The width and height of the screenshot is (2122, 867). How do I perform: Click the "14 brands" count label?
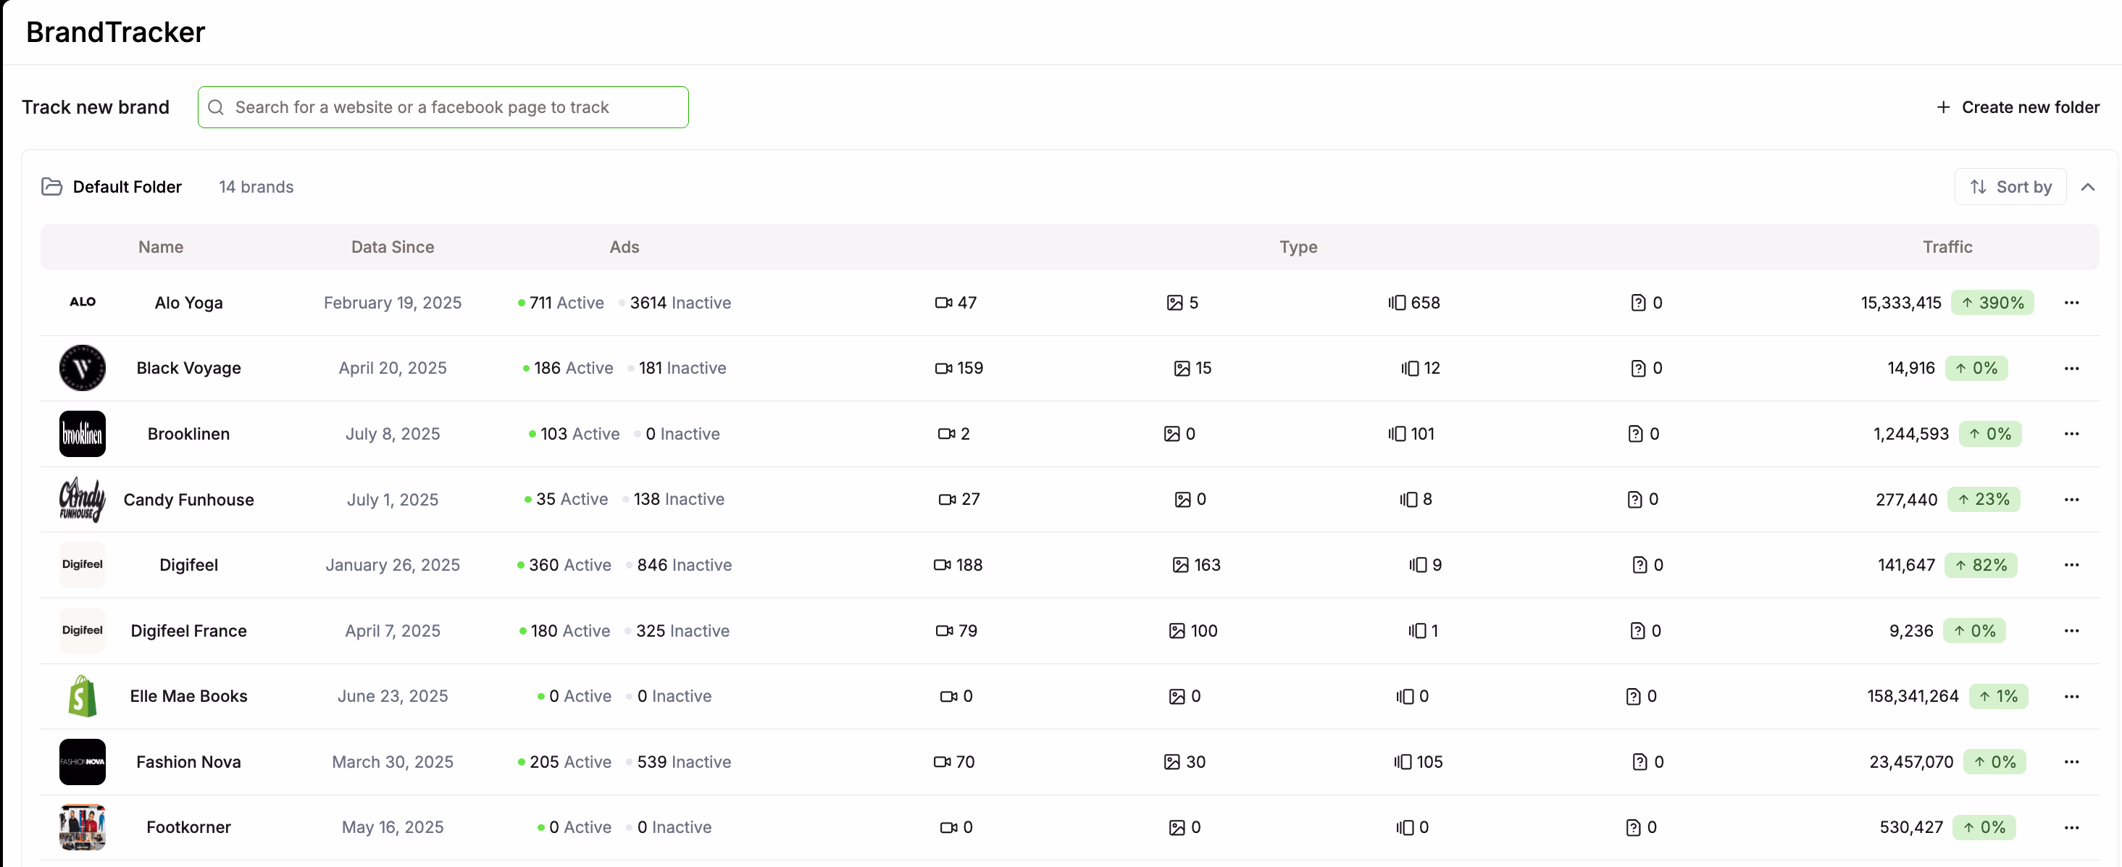(256, 187)
